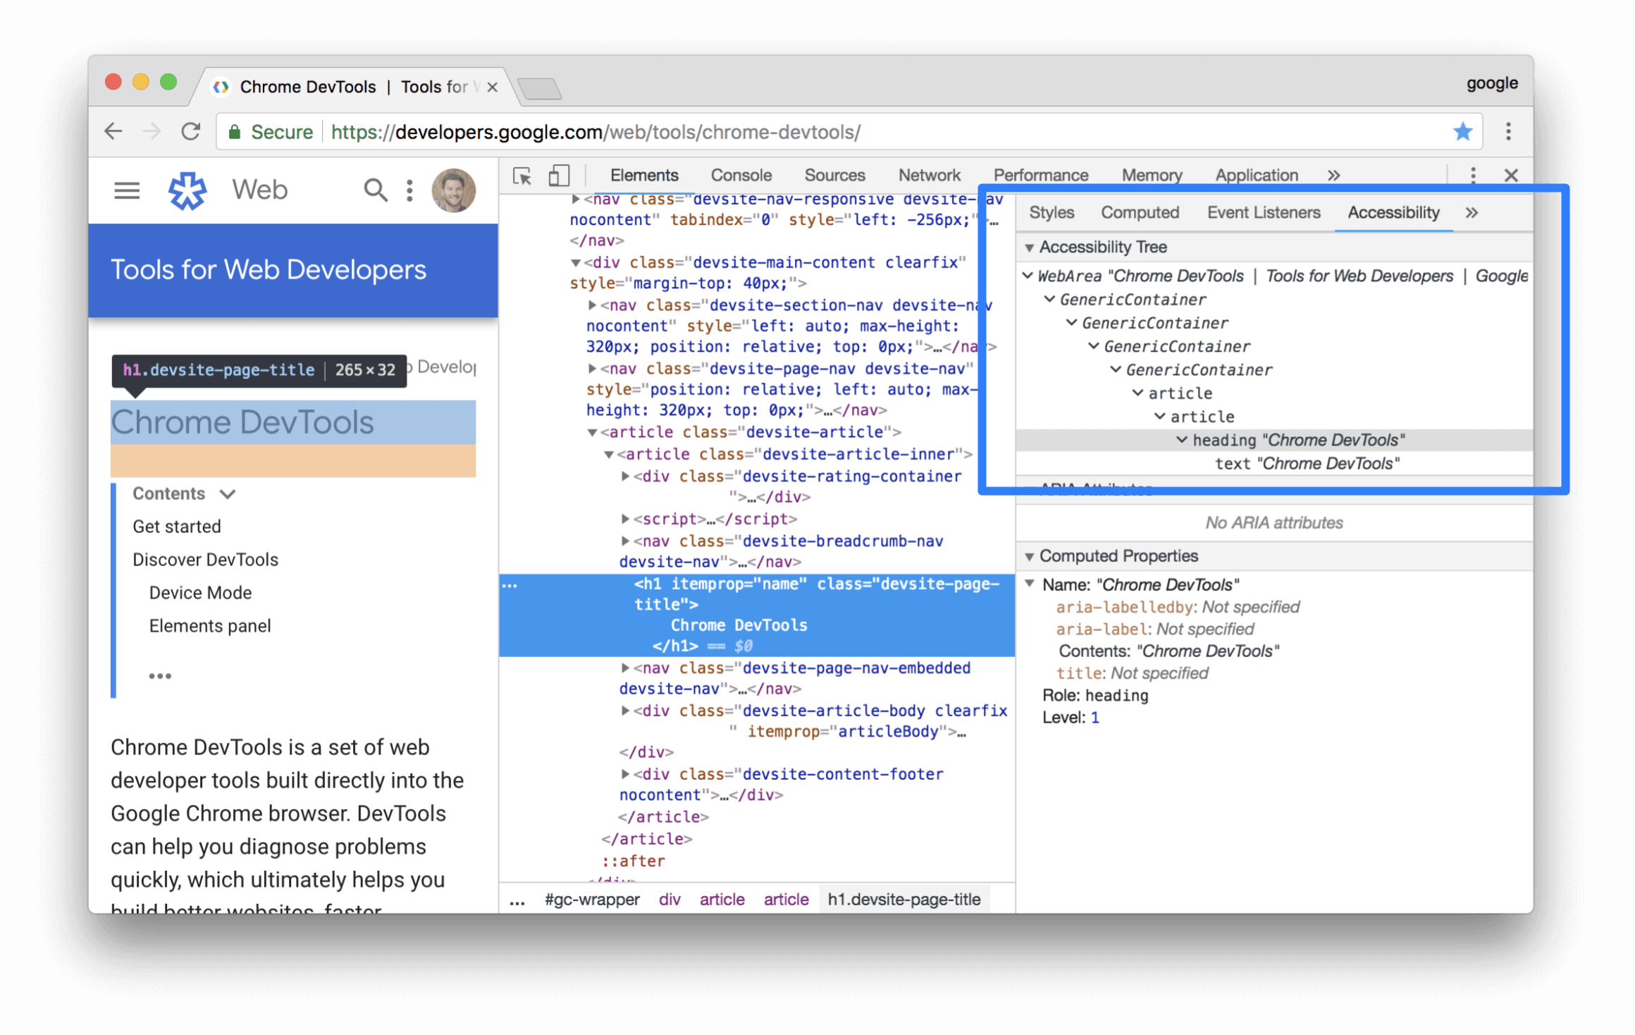Click the bookmark star in address bar
This screenshot has width=1635, height=1035.
pyautogui.click(x=1462, y=132)
